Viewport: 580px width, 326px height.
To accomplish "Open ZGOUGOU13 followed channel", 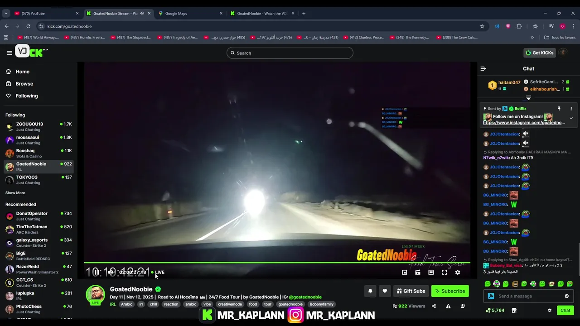I will (x=39, y=127).
